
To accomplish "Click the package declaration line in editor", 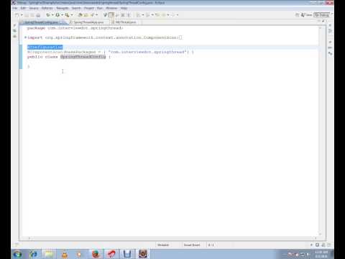I will [75, 28].
